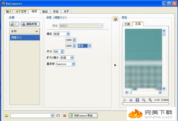The image size is (178, 121).
Task: Open the 模式 长边 dropdown
Action: [61, 34]
